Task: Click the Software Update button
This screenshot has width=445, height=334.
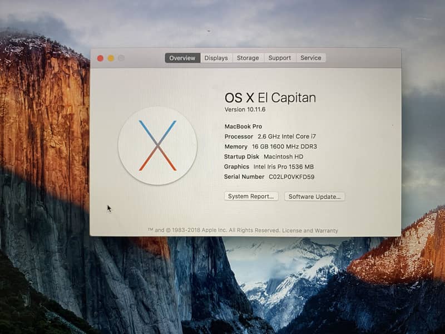Action: click(x=315, y=197)
